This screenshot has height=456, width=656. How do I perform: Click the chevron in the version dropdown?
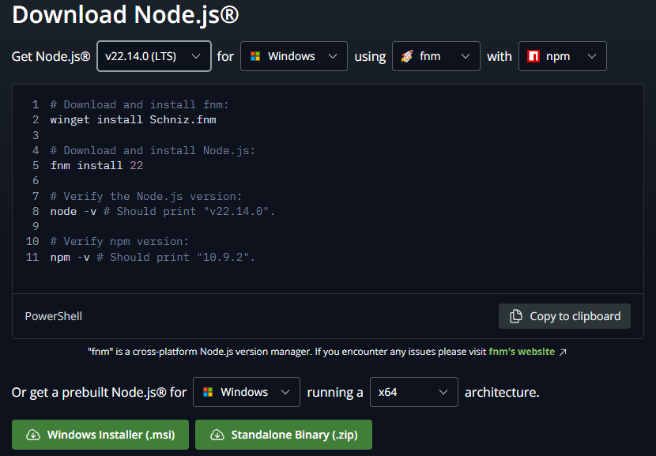coord(196,56)
